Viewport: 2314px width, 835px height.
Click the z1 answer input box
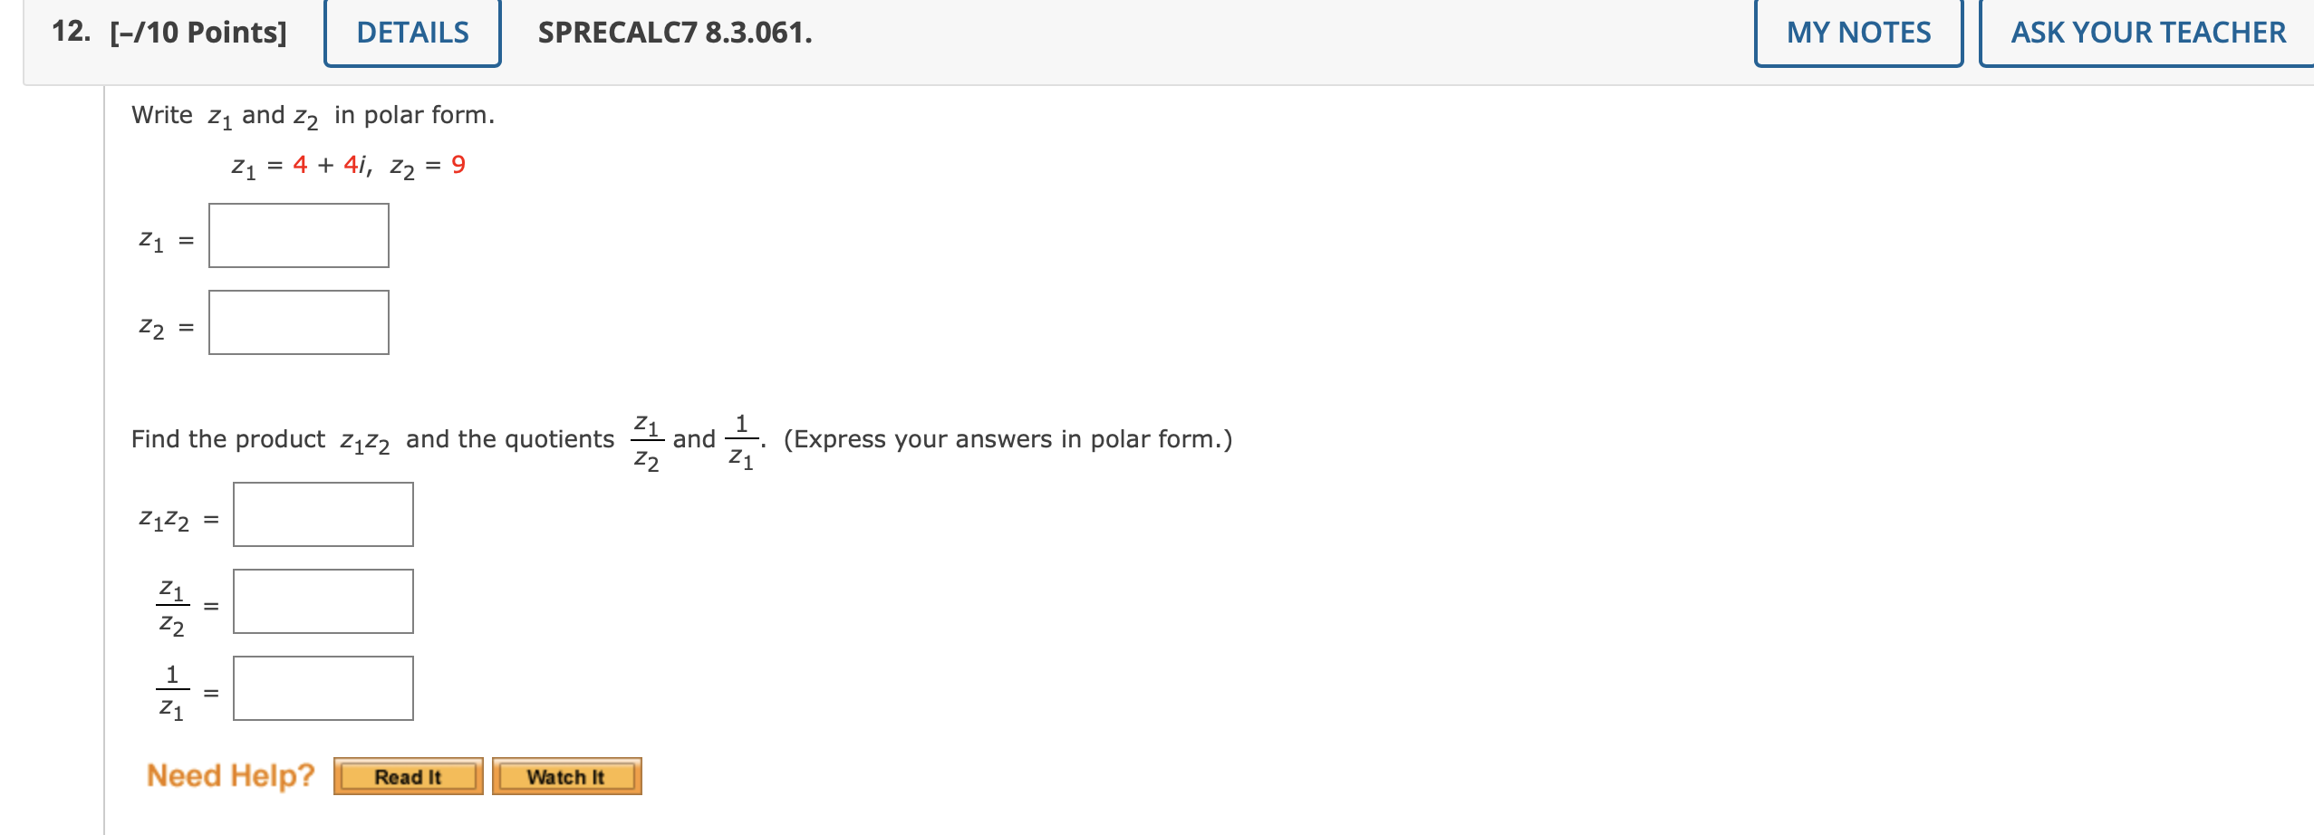(297, 235)
